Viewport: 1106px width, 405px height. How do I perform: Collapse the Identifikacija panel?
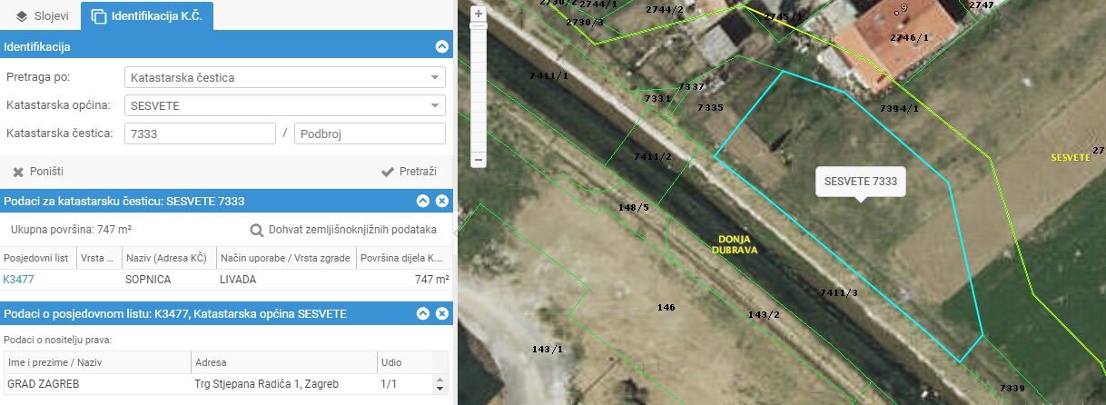point(442,46)
